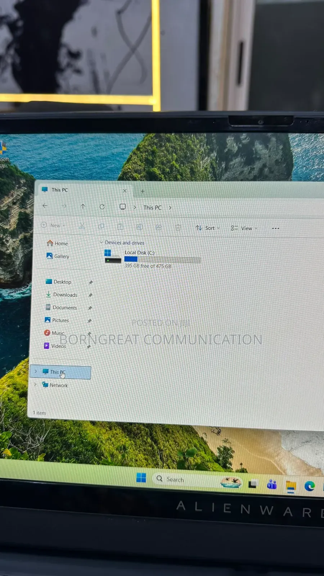Viewport: 324px width, 576px height.
Task: Select the Local Disk (C:) drive
Action: [x=152, y=259]
